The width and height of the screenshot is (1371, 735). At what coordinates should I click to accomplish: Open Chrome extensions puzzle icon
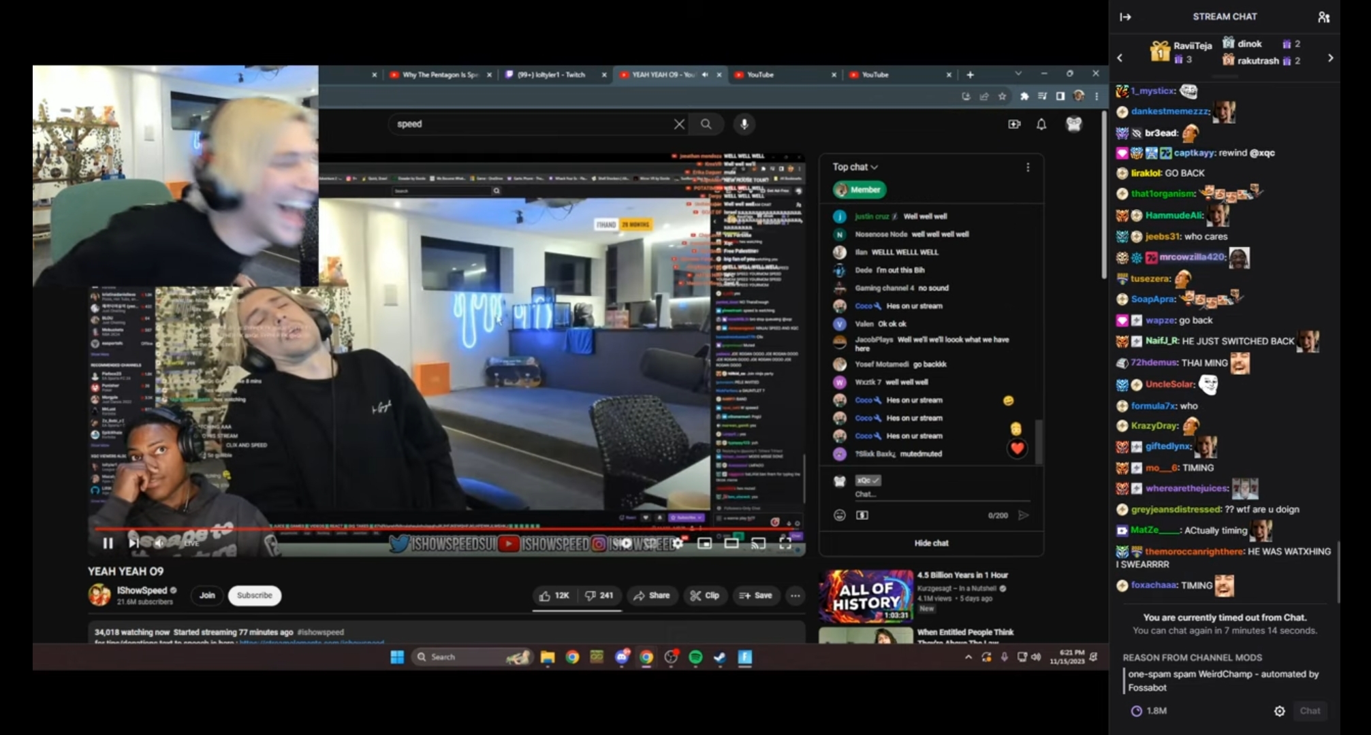(x=1024, y=97)
